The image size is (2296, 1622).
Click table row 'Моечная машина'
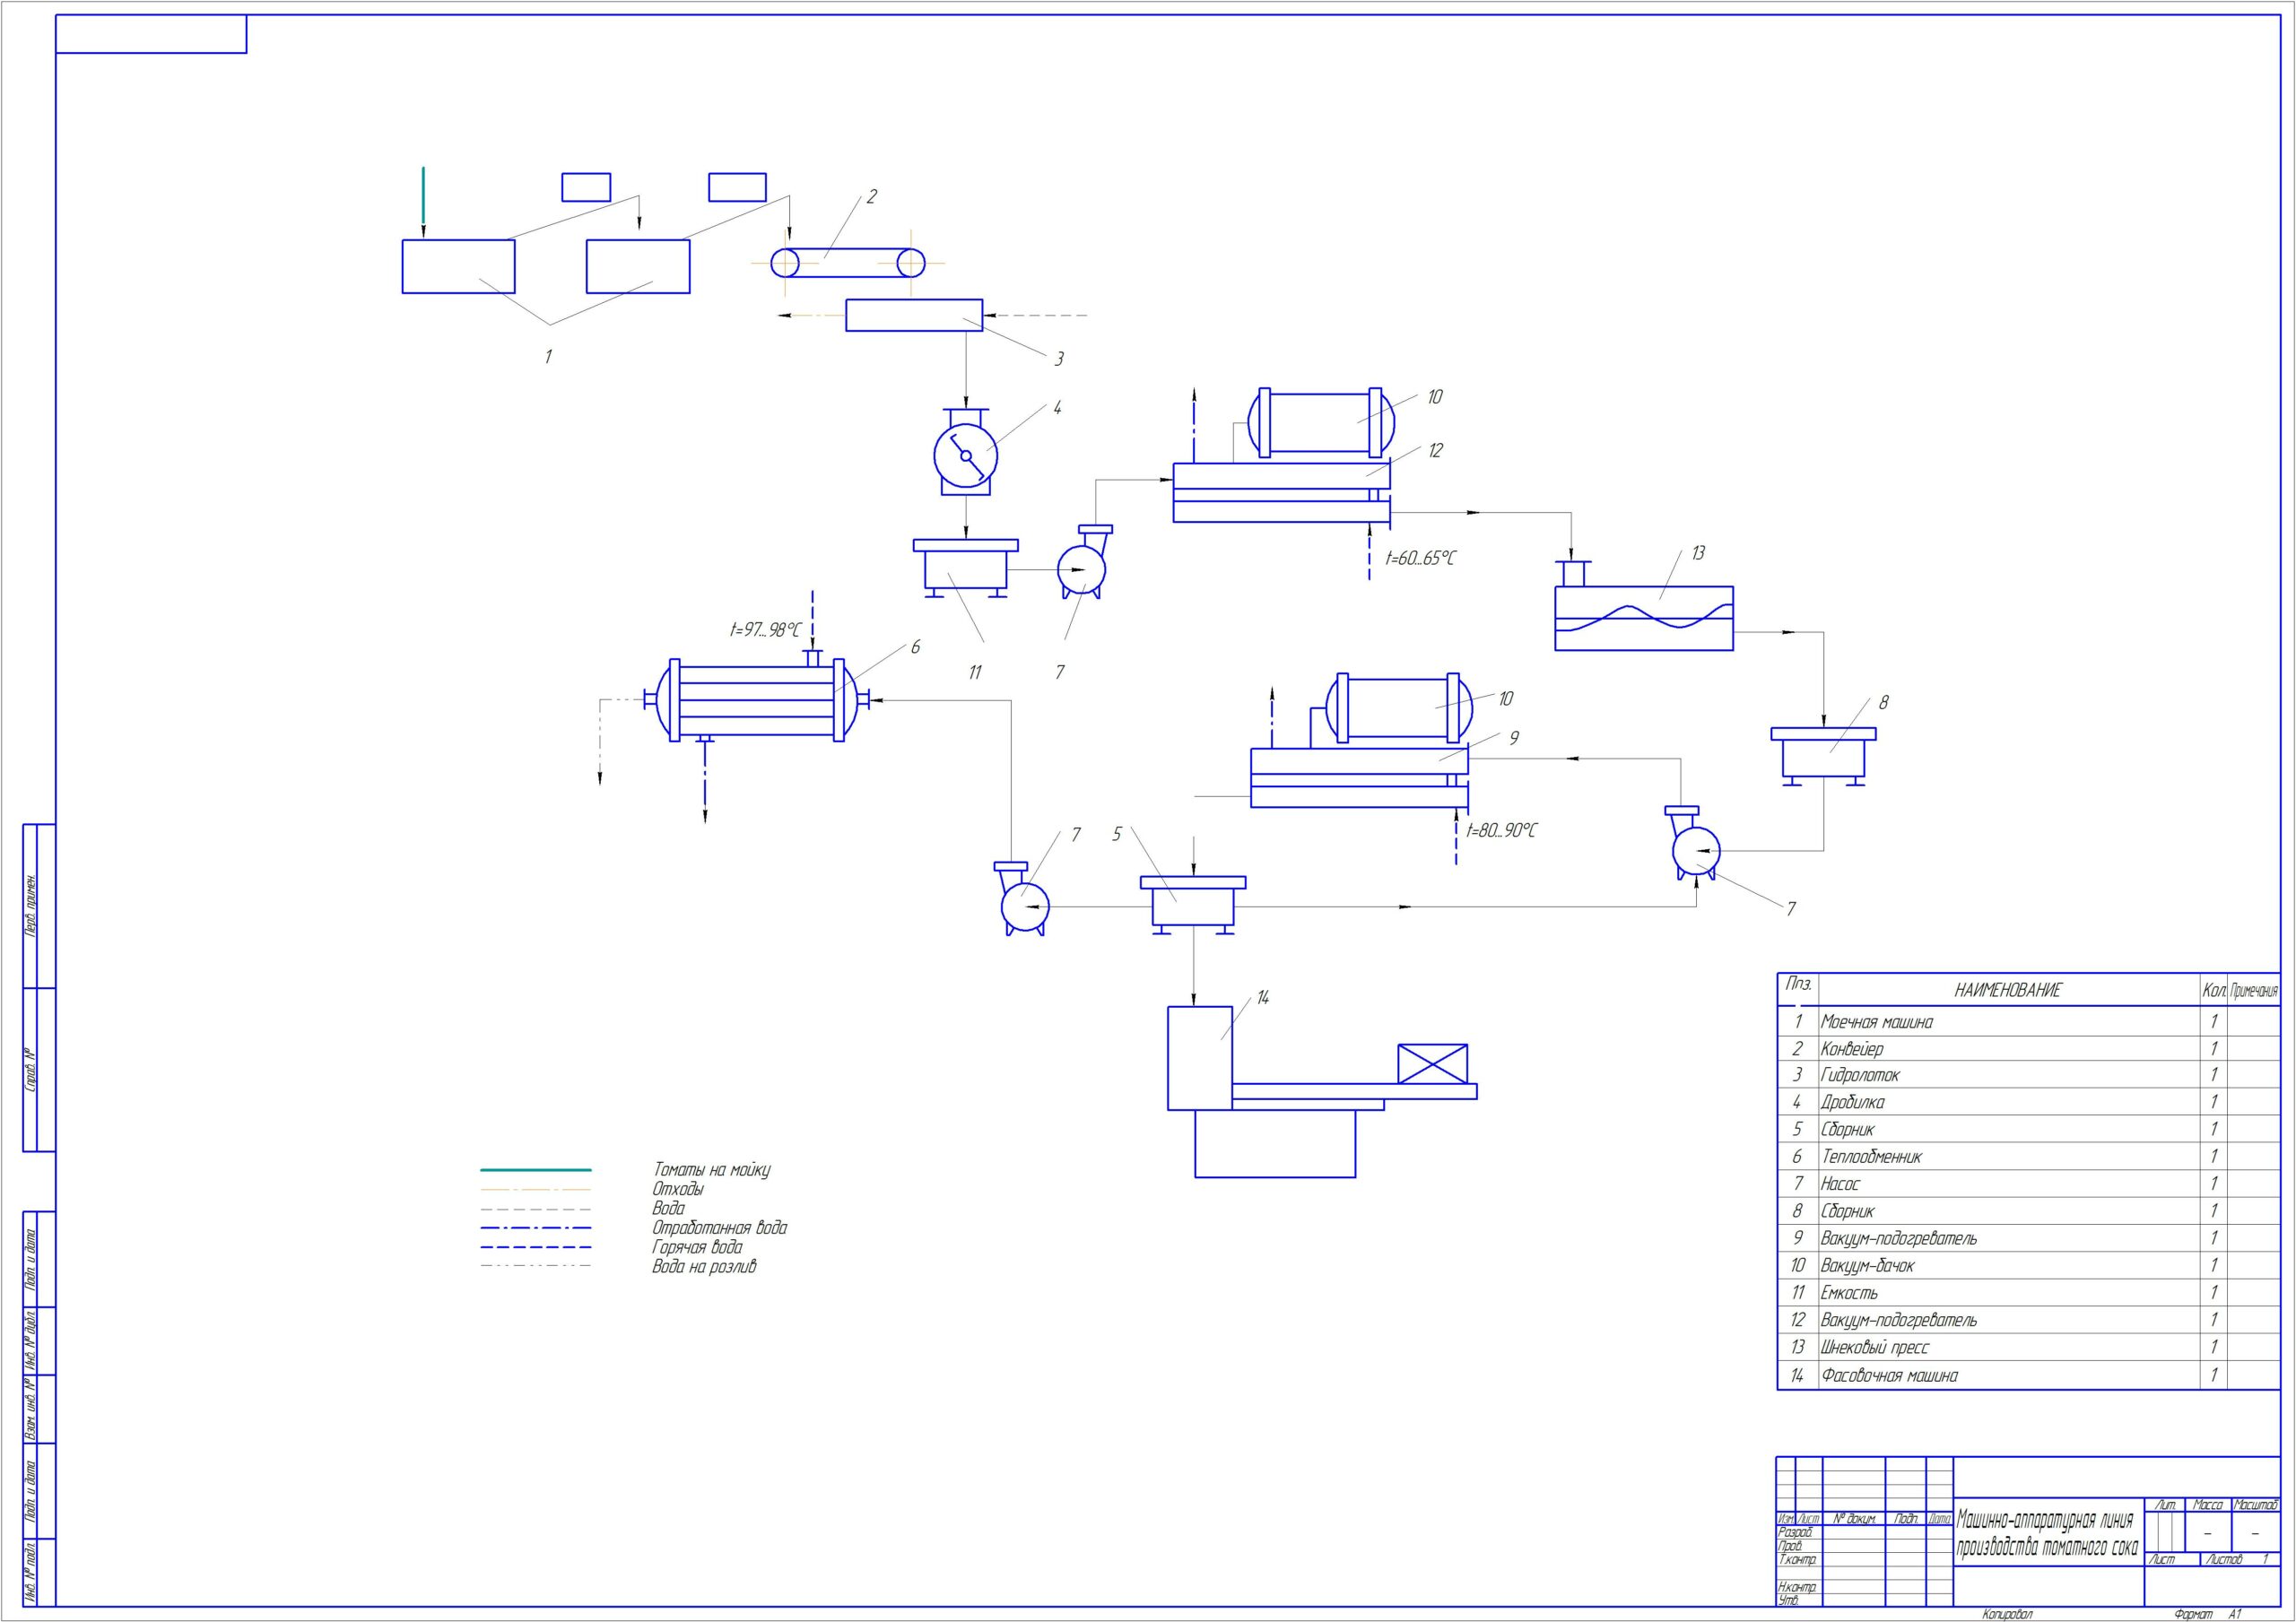click(2028, 1022)
